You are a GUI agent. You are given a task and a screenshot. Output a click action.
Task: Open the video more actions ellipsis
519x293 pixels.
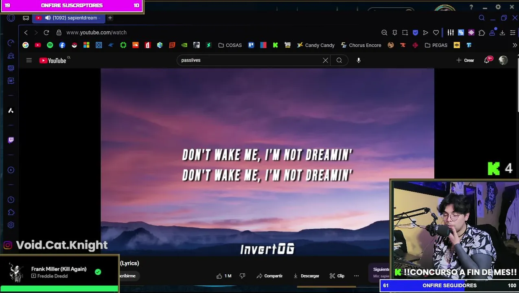tap(357, 276)
